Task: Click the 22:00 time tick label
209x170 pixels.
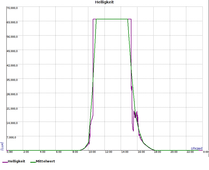Action: click(190, 152)
